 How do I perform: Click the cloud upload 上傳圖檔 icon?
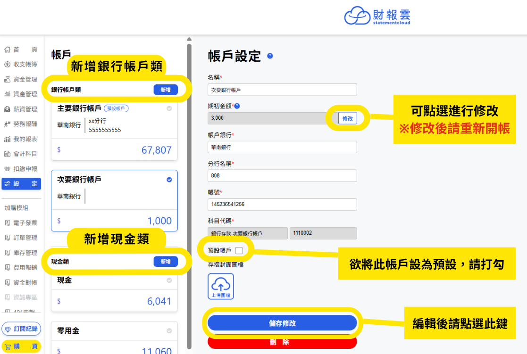(221, 286)
